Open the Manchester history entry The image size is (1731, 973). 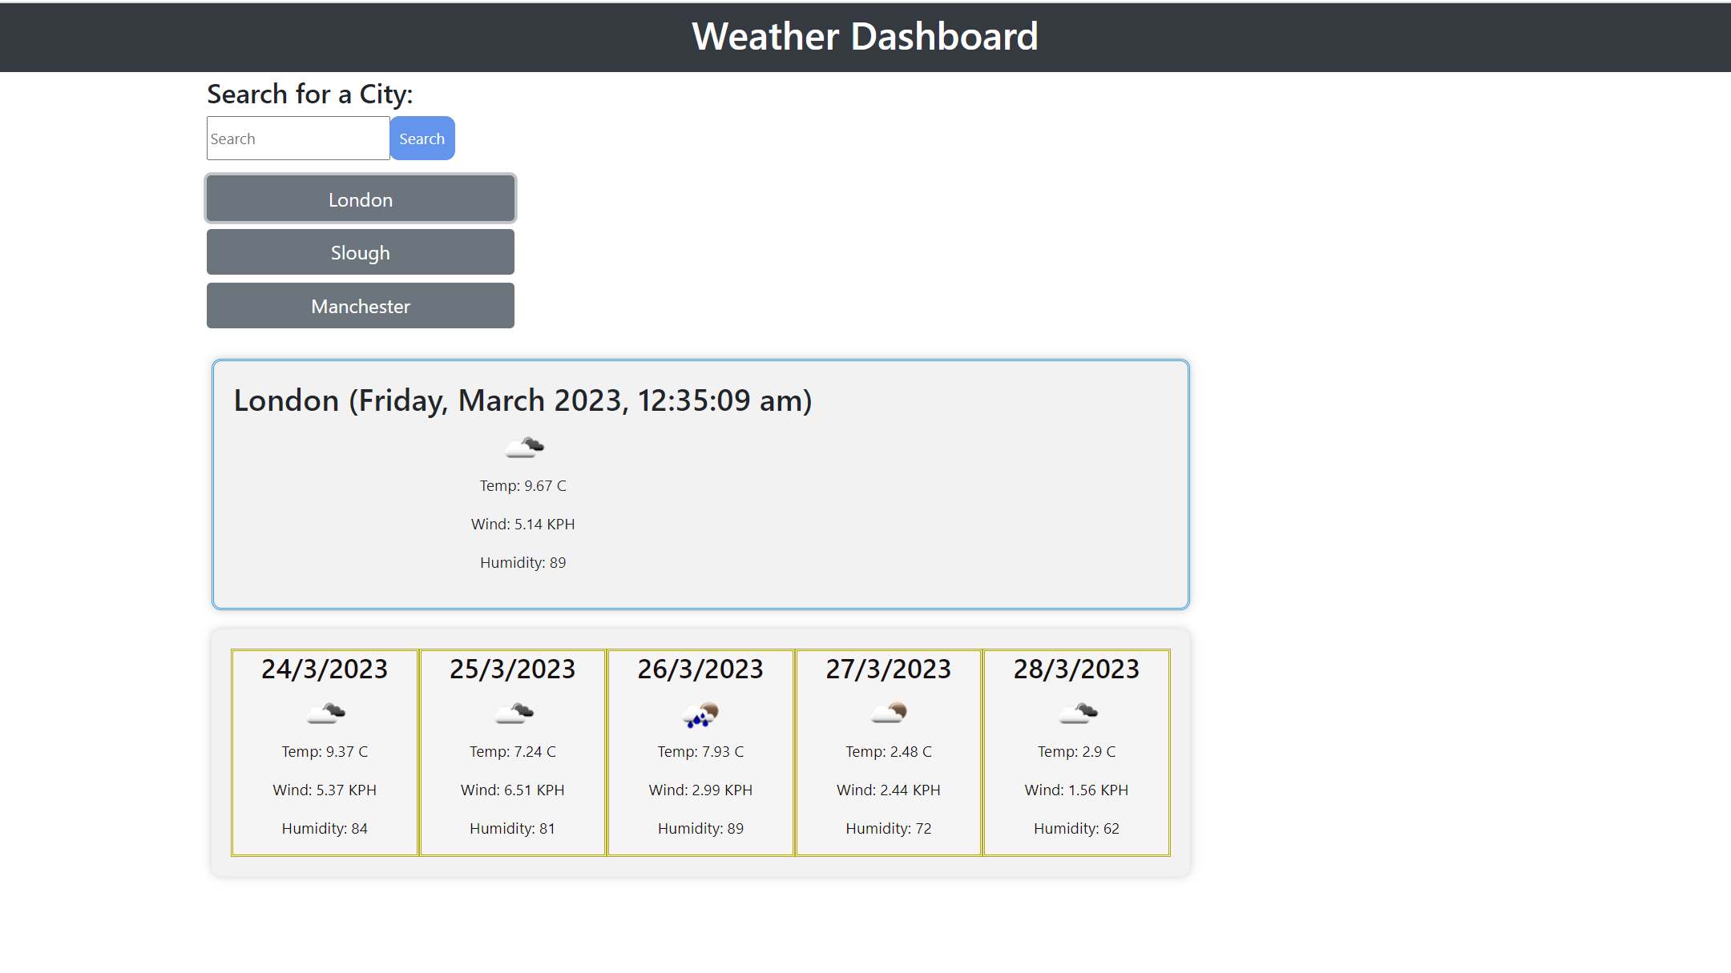(361, 306)
